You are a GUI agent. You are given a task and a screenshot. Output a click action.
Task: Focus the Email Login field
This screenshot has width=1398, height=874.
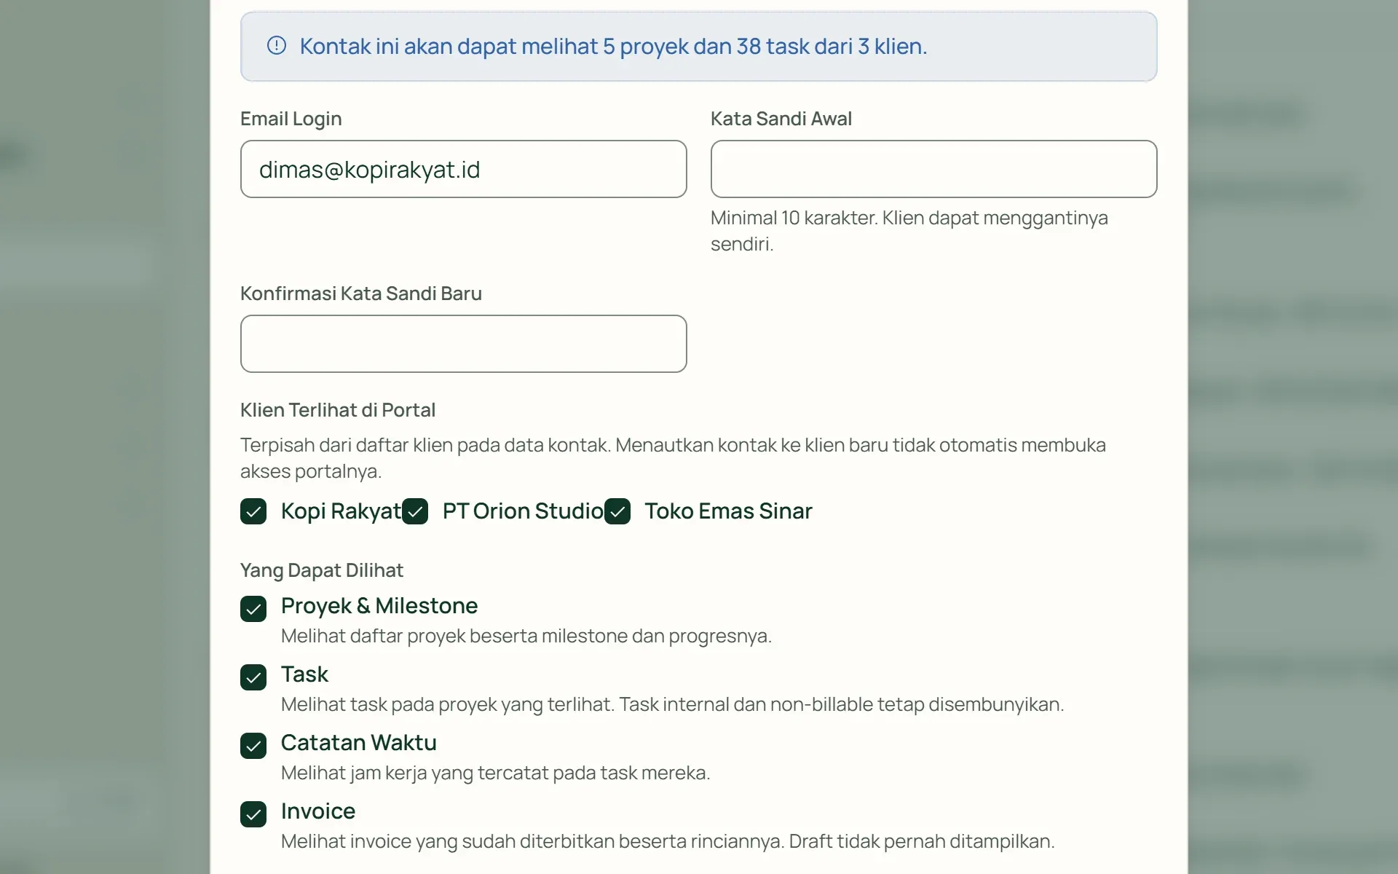pyautogui.click(x=463, y=169)
